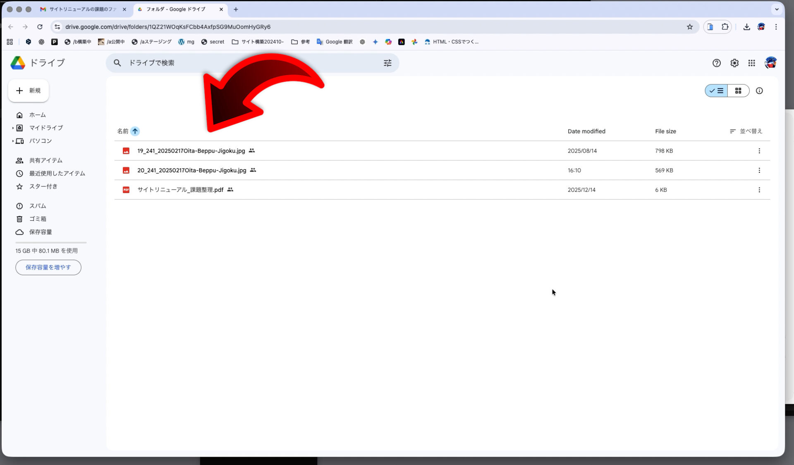This screenshot has width=794, height=465.
Task: Open sort options dropdown
Action: 746,131
